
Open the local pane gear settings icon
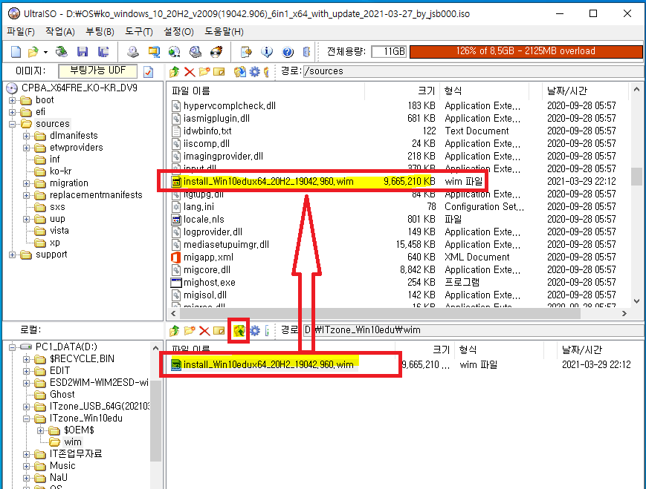[255, 331]
